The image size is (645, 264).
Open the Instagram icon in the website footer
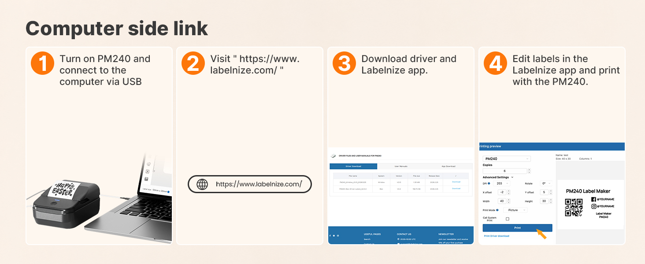tap(338, 236)
